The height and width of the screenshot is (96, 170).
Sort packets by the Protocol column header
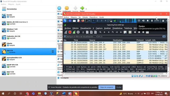140,40
